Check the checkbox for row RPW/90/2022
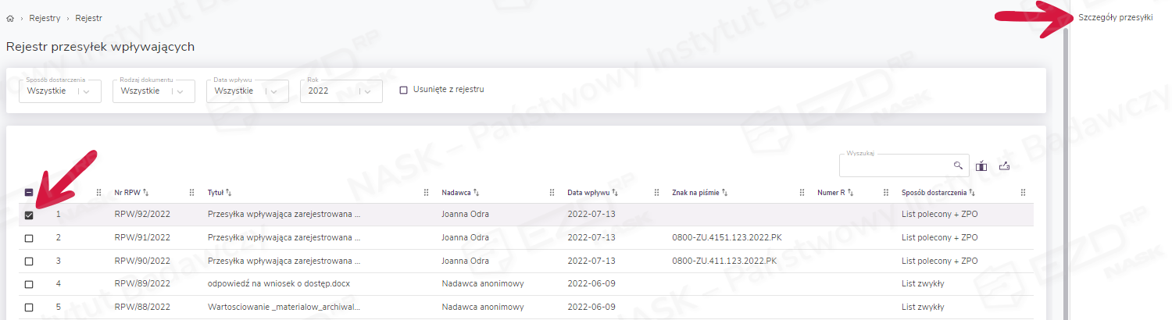Screen dimensions: 1172x320 [29, 261]
